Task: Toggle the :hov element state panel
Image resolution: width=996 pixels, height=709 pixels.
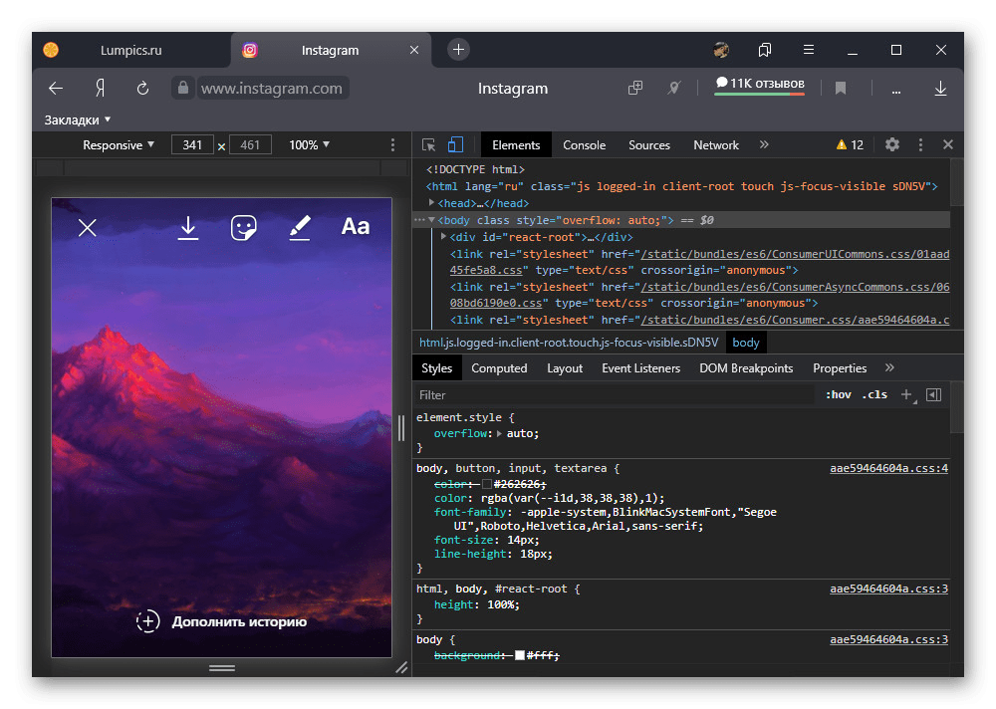Action: 839,395
